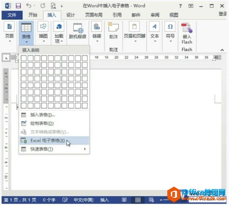Screen dimensions: 229x205
Task: Click the 表格 table ribbon button
Action: [x=26, y=33]
